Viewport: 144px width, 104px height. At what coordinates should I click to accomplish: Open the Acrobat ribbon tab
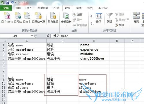point(103,8)
